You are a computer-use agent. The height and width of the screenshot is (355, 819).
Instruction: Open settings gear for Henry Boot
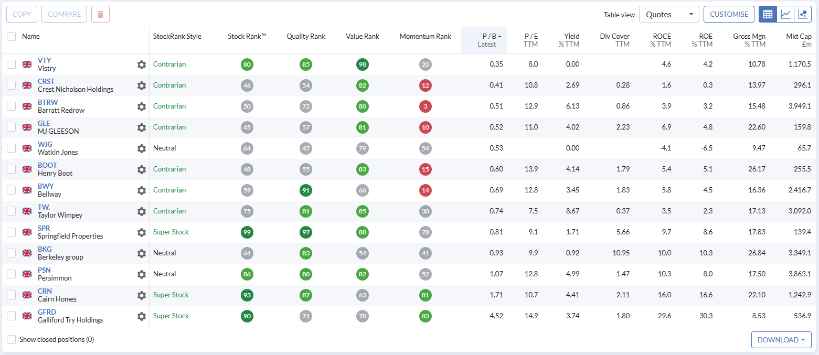pyautogui.click(x=141, y=169)
